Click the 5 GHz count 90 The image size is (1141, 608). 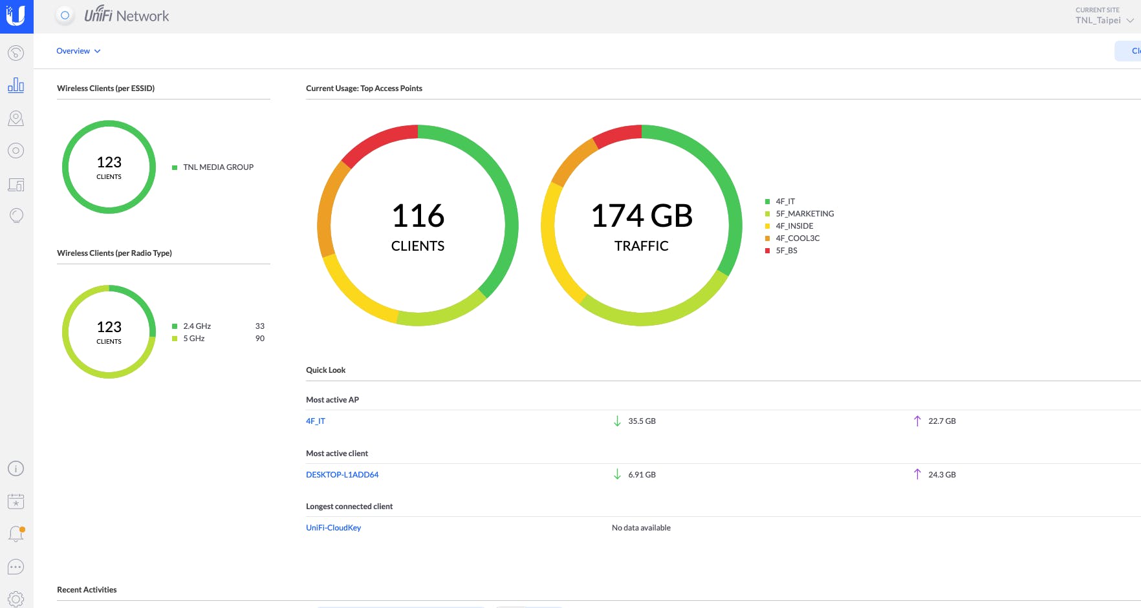[x=260, y=339]
